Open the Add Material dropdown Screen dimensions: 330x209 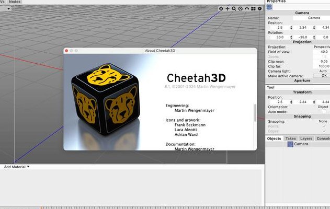click(x=17, y=167)
